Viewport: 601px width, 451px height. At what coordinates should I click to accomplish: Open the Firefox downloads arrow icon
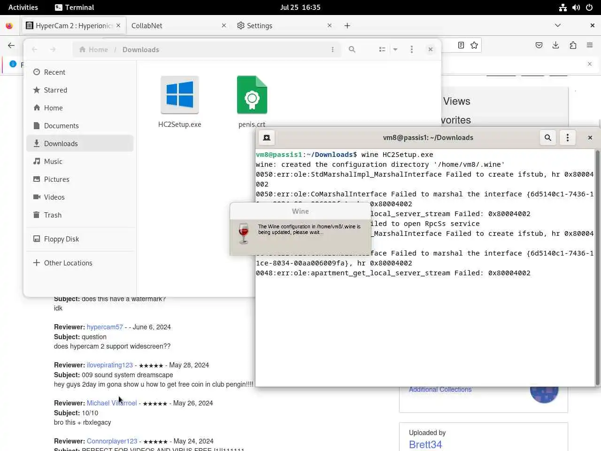pos(556,45)
